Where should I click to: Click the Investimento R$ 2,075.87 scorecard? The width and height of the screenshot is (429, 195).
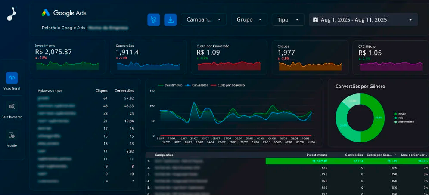click(67, 57)
